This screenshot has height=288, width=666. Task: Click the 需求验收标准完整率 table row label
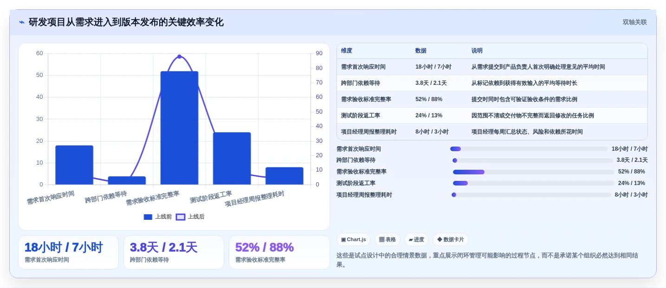[366, 100]
